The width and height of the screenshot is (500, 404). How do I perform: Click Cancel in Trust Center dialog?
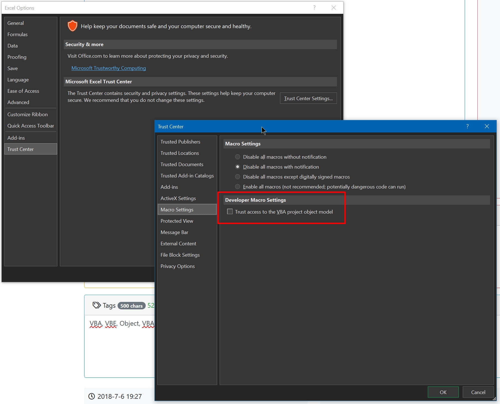coord(478,392)
